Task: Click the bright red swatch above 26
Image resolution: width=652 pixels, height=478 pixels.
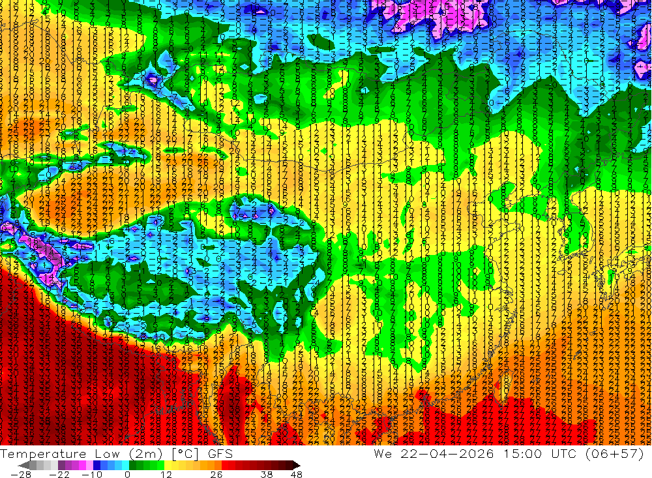Action: coord(225,466)
